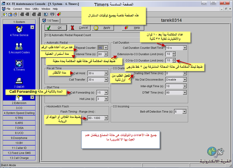Viewport: 233px width, 168px height.
Task: Click the Cancel button
Action: (79, 28)
